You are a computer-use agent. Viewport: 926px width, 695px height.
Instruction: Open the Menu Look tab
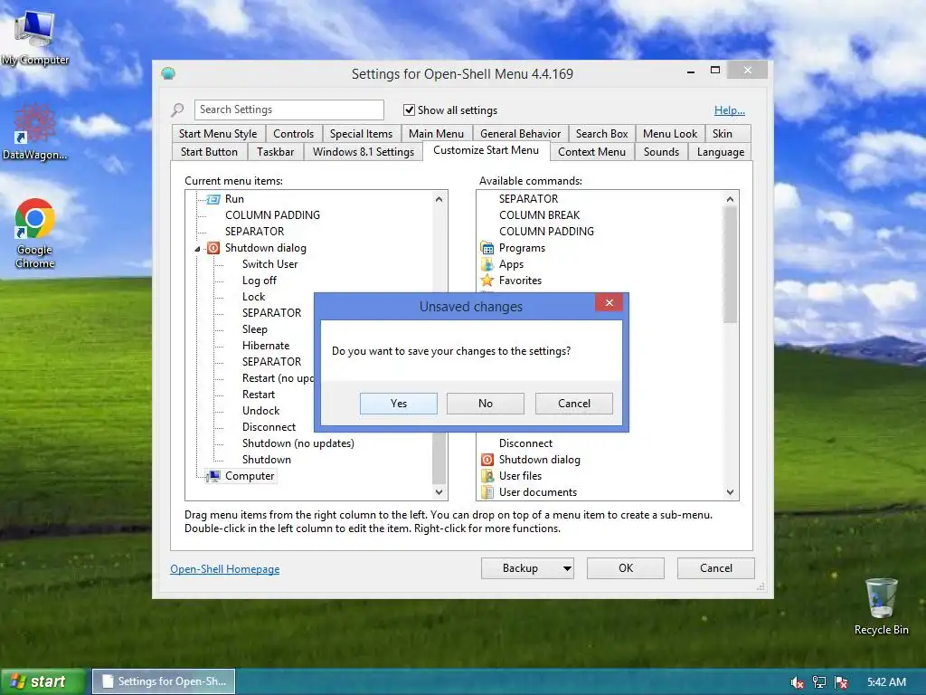click(x=670, y=134)
